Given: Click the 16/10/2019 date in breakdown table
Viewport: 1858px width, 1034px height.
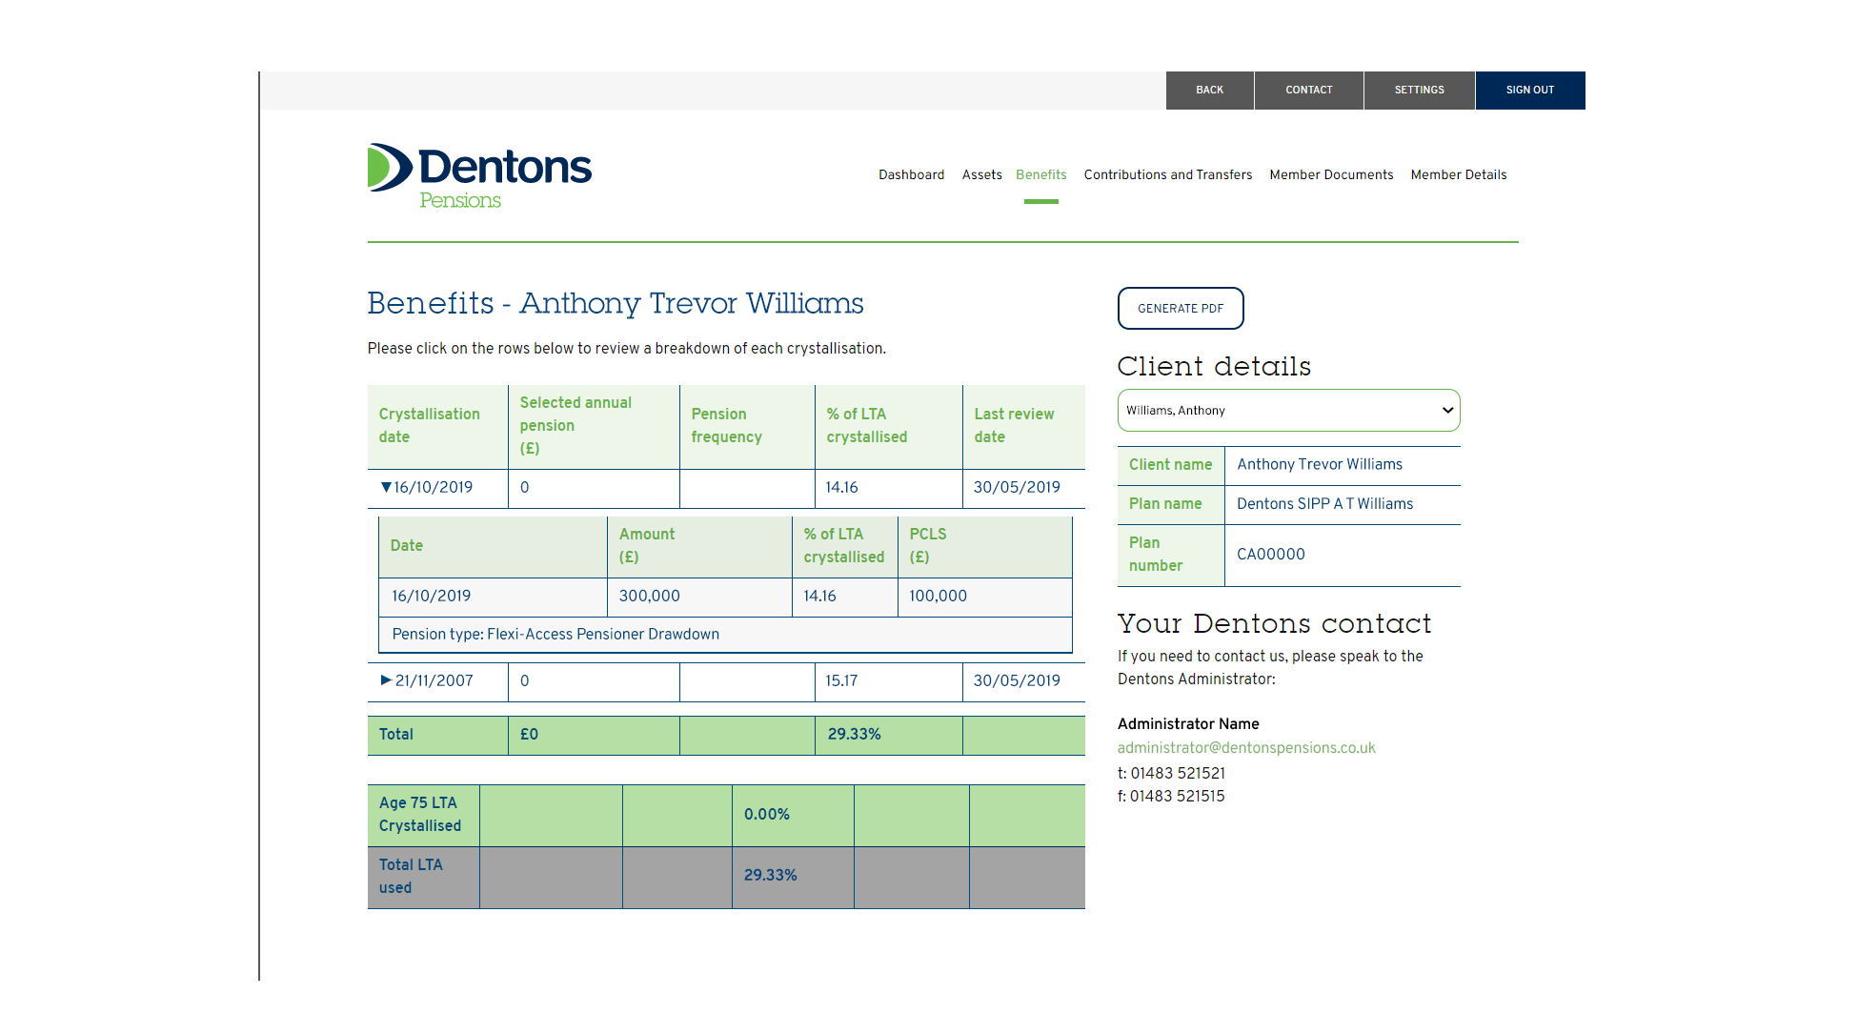Looking at the screenshot, I should pos(431,596).
